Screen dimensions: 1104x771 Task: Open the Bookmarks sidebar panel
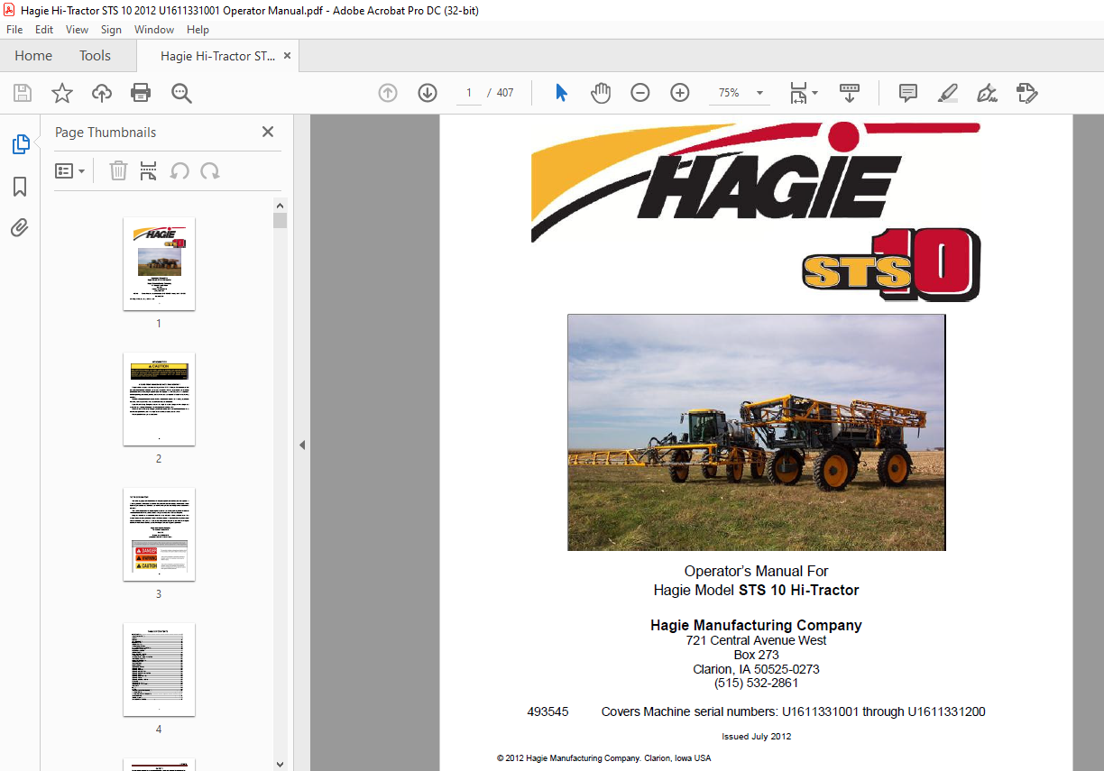pos(20,187)
